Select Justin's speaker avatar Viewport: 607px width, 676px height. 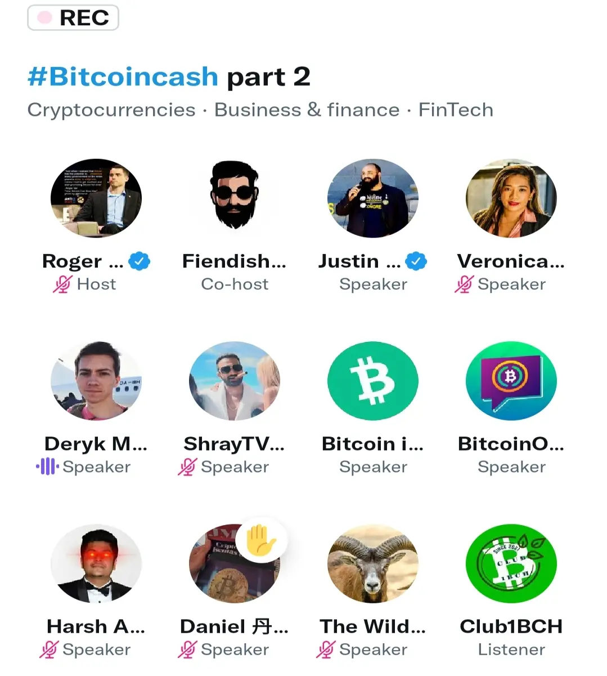[373, 198]
